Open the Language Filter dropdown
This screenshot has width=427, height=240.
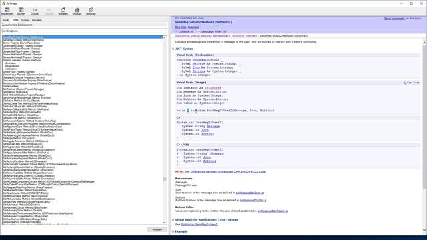point(213,31)
